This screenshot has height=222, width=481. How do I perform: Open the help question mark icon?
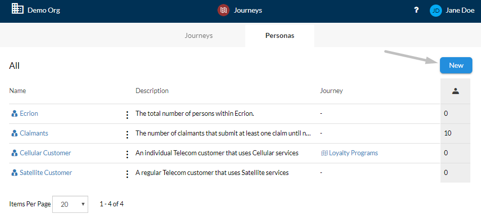(416, 10)
